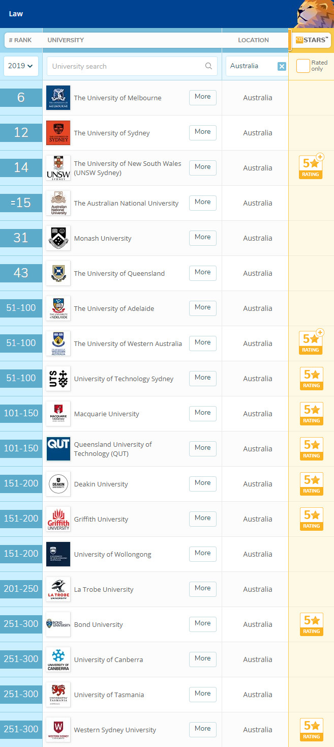334x747 pixels.
Task: Click the Griffith University logo
Action: click(58, 519)
